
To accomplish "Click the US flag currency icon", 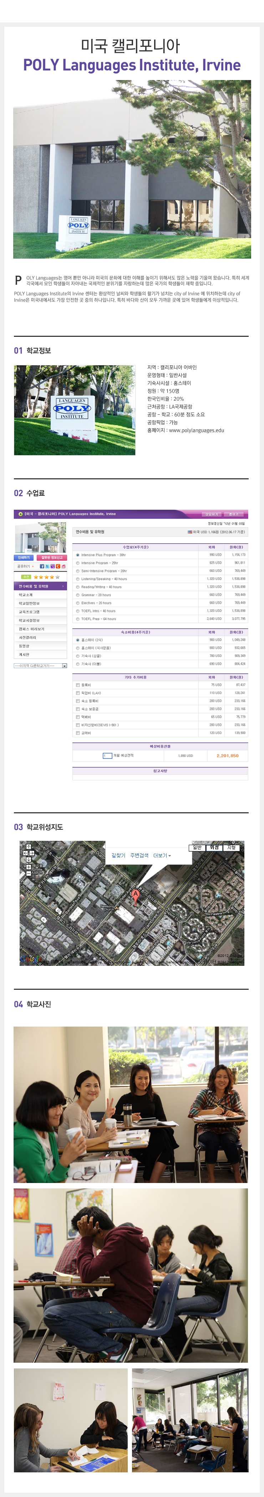I will [190, 532].
